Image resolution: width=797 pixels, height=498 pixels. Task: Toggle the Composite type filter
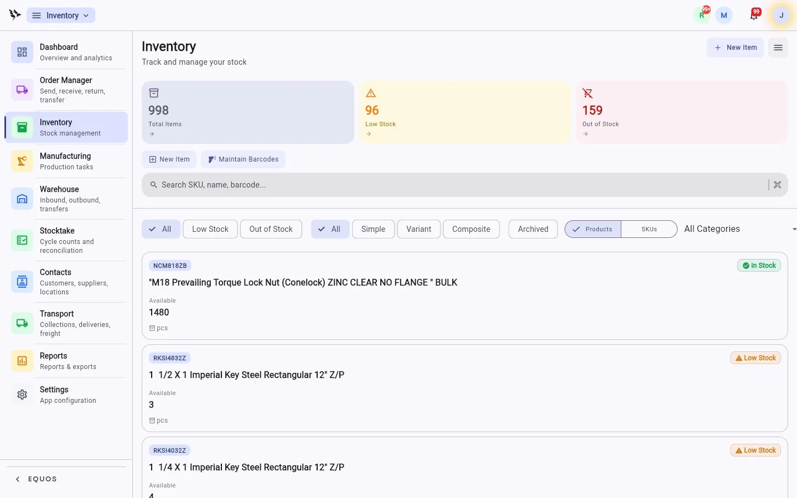(x=471, y=229)
